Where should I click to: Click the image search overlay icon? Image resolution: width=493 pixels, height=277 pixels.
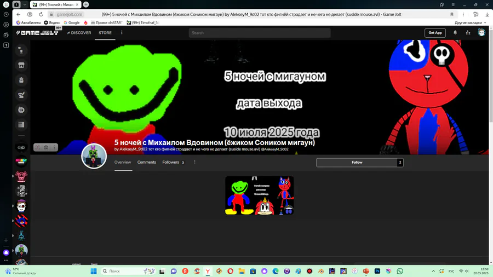tap(37, 147)
